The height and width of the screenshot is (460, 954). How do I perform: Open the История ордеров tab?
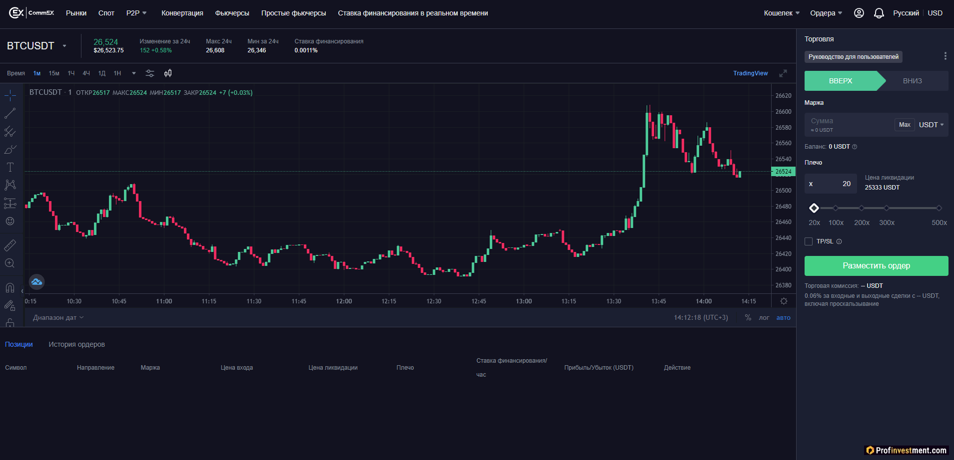76,344
